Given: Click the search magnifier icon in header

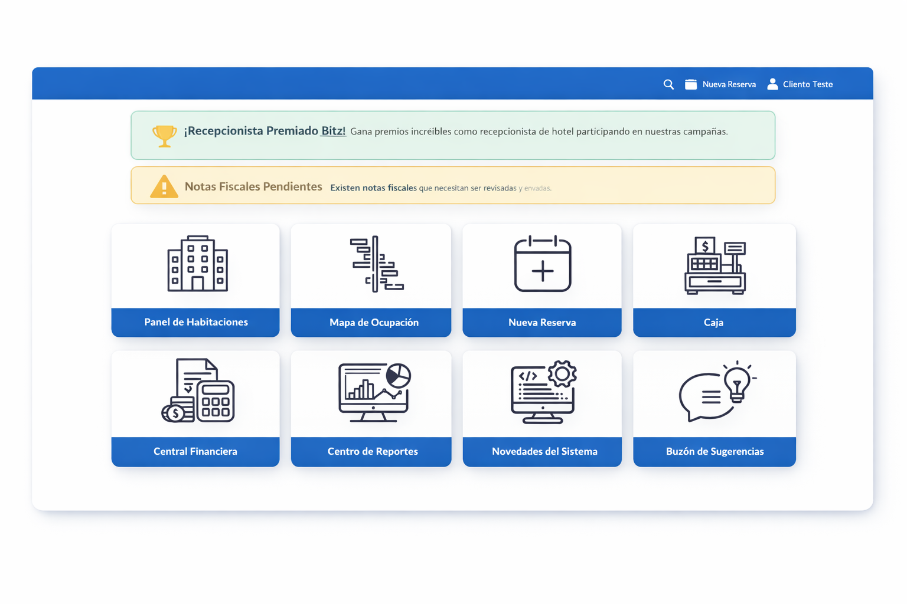Looking at the screenshot, I should point(668,84).
